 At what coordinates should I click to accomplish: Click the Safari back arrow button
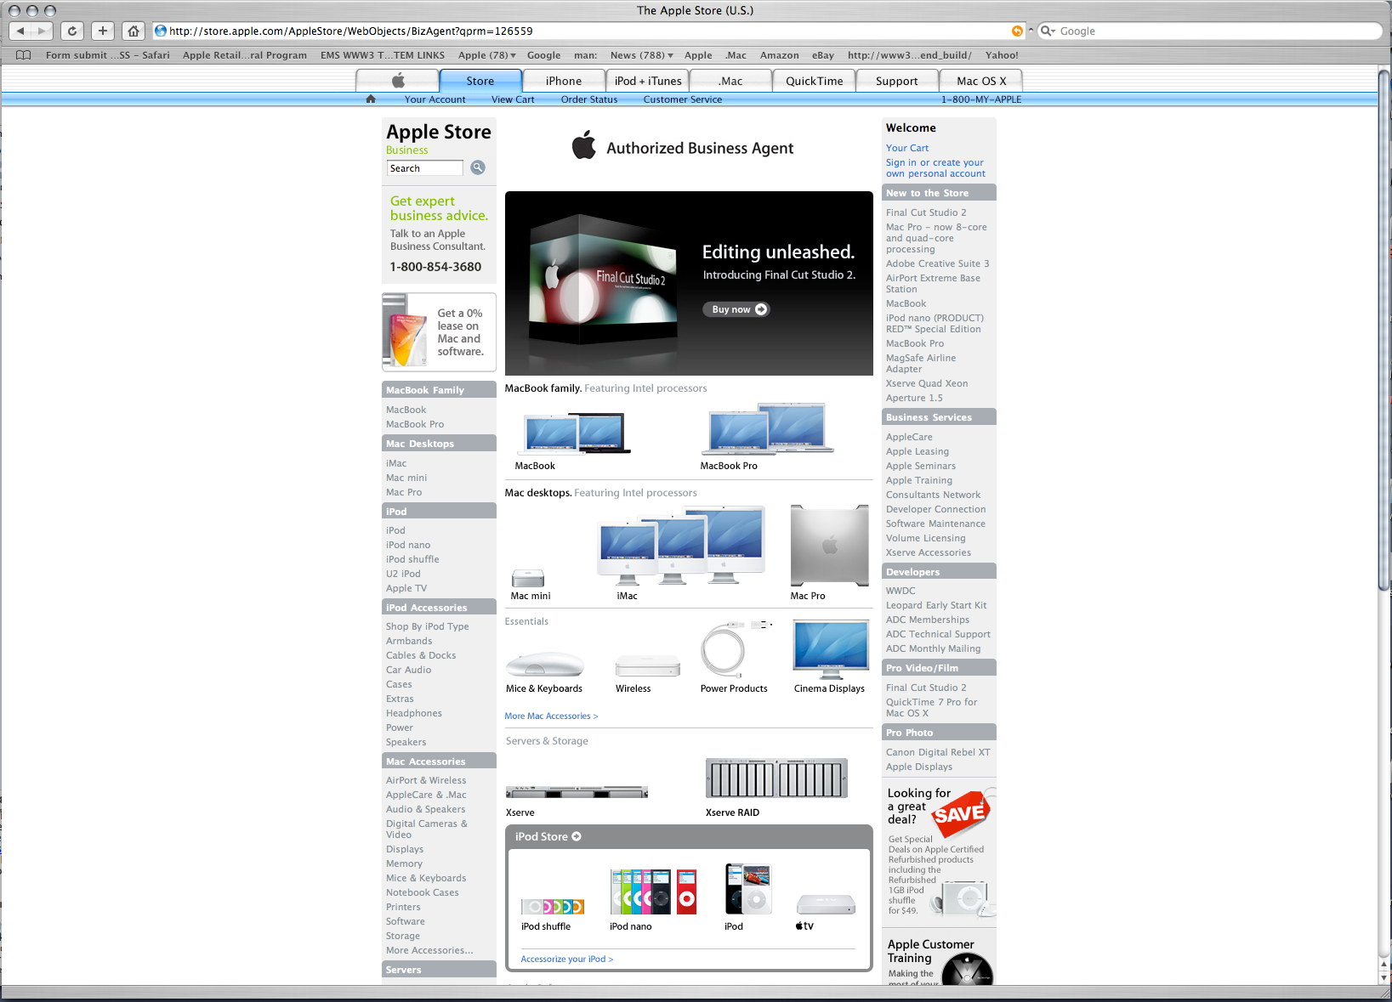tap(20, 31)
